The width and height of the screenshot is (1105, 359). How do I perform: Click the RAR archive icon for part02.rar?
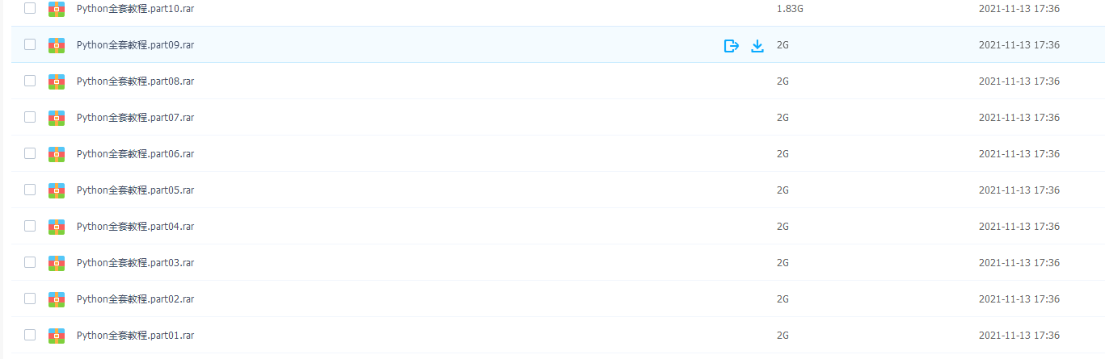pos(57,299)
